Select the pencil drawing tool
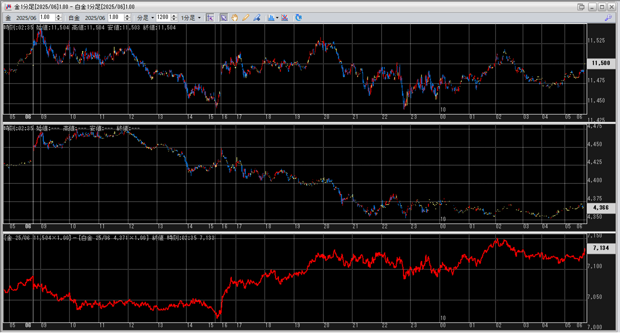 point(245,18)
